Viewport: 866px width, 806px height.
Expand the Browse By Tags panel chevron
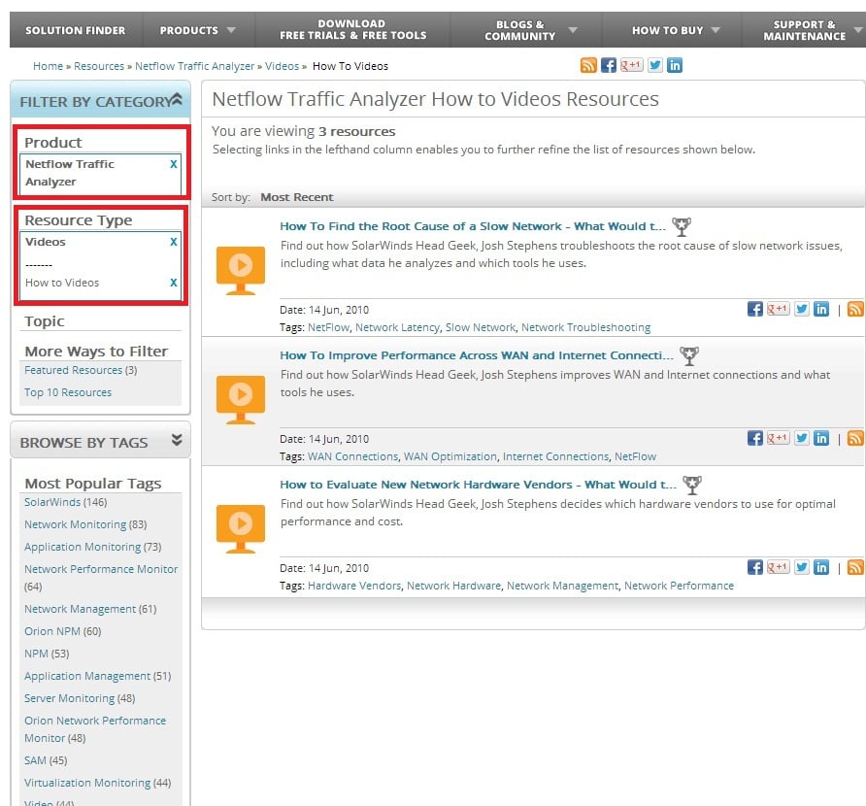[177, 440]
